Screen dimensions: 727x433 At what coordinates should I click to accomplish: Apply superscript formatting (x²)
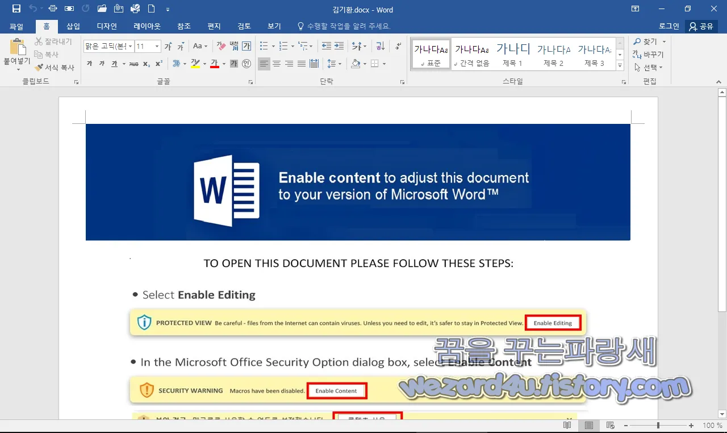click(159, 64)
